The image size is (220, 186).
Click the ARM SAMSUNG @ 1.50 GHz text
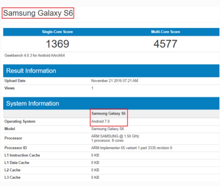(x=115, y=136)
